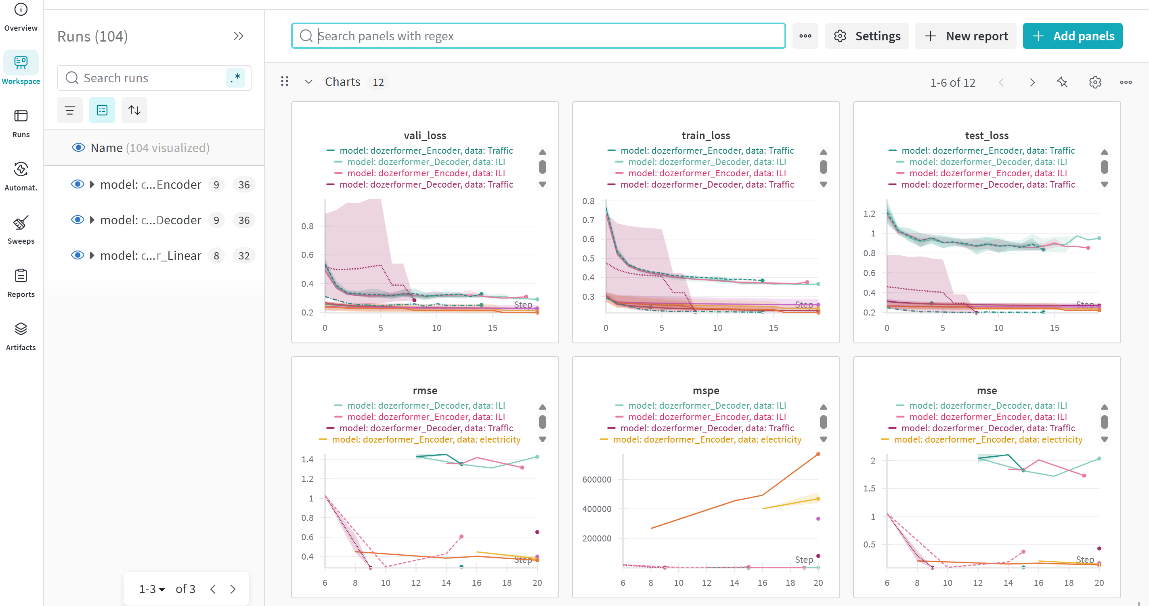Click the rmse chart title
The height and width of the screenshot is (606, 1149).
tap(425, 390)
